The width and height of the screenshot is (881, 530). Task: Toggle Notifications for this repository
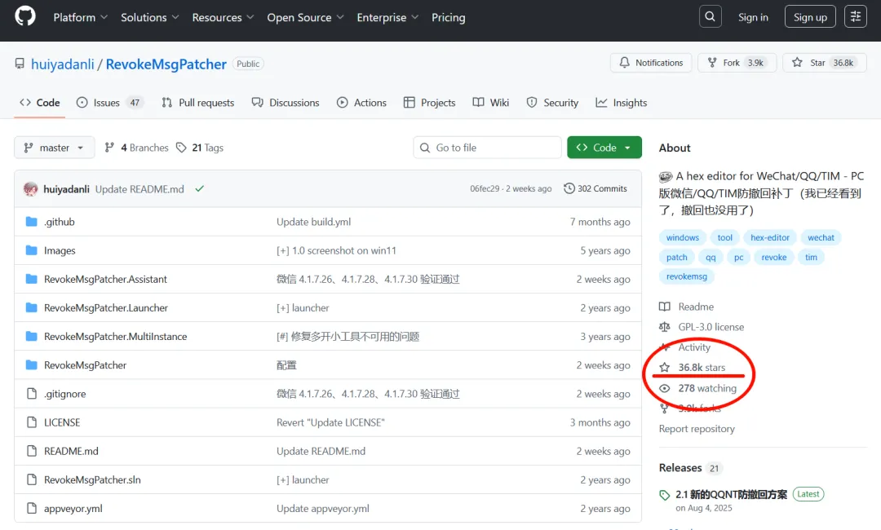(651, 63)
